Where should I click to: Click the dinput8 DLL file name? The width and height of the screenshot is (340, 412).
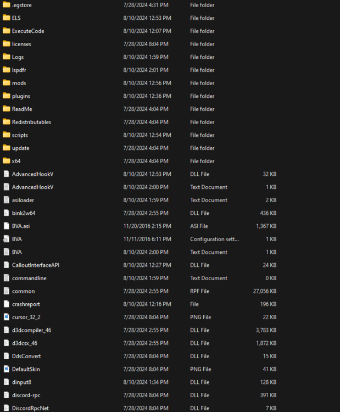21,382
